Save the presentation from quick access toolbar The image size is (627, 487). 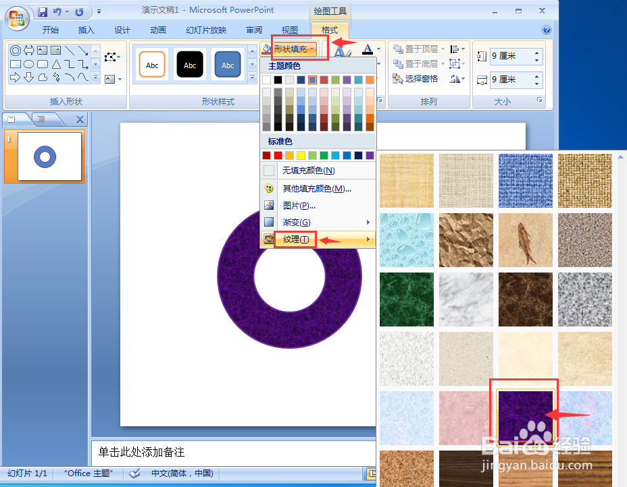coord(43,12)
